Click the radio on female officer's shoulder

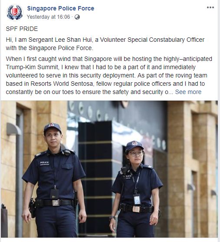tap(123, 170)
